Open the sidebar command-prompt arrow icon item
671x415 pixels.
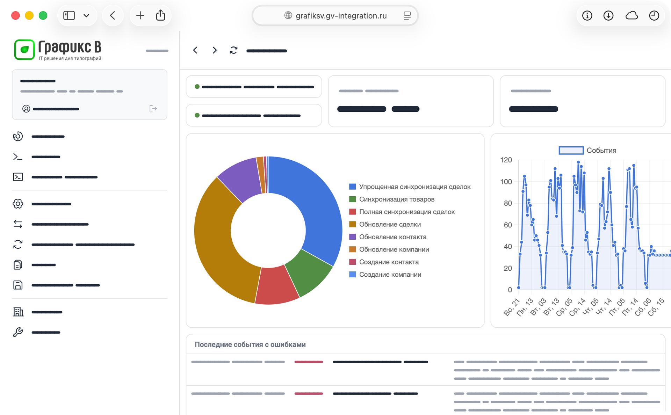tap(18, 157)
